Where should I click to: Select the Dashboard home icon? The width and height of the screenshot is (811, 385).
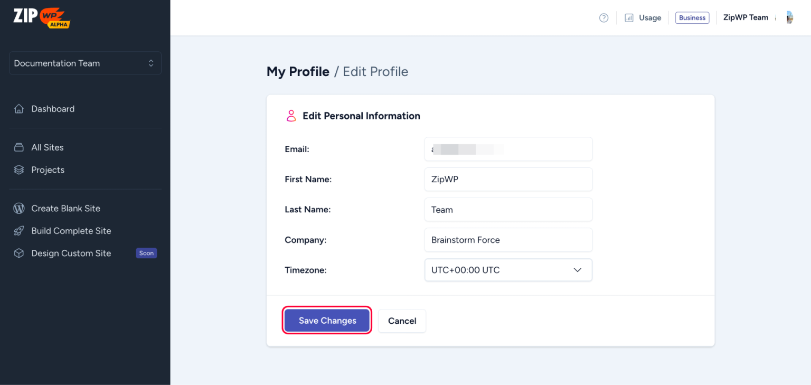tap(18, 109)
